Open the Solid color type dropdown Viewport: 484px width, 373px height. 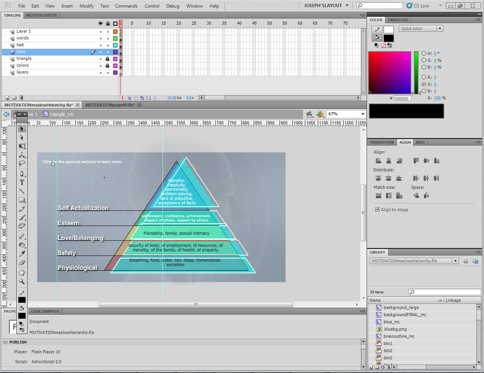pyautogui.click(x=421, y=28)
